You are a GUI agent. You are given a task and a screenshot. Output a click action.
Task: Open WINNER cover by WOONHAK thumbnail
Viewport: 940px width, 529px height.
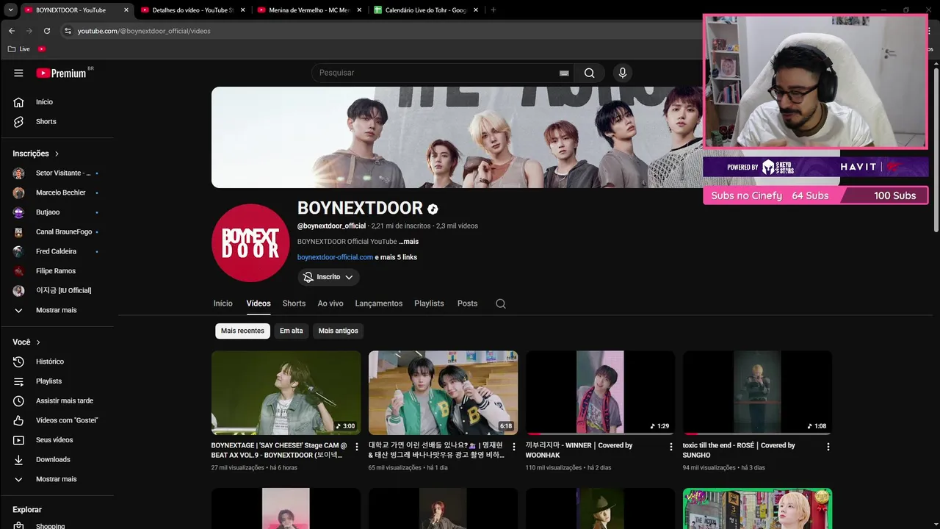600,392
